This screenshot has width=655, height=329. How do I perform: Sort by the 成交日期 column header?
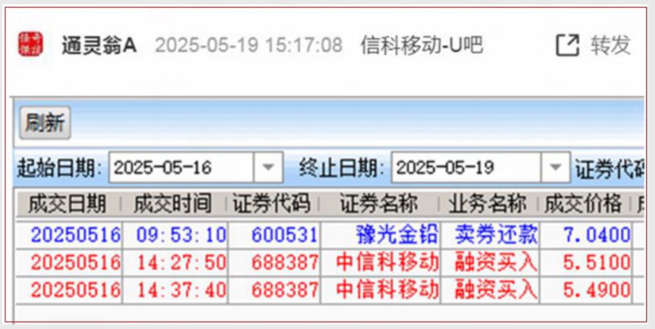[x=68, y=204]
